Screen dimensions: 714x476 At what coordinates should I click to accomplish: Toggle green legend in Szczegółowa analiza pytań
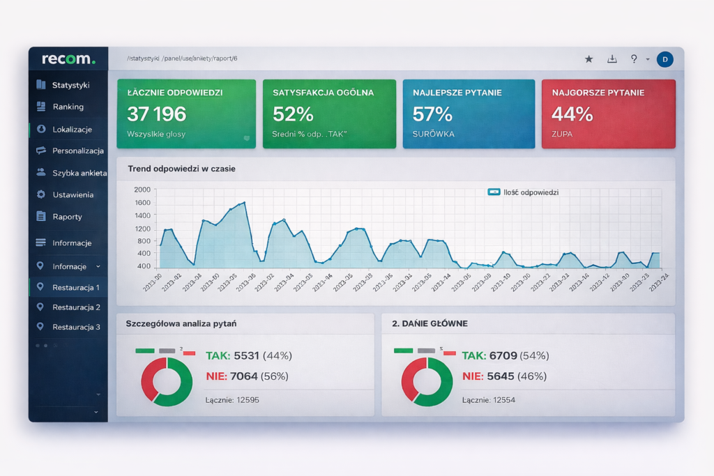coord(145,351)
